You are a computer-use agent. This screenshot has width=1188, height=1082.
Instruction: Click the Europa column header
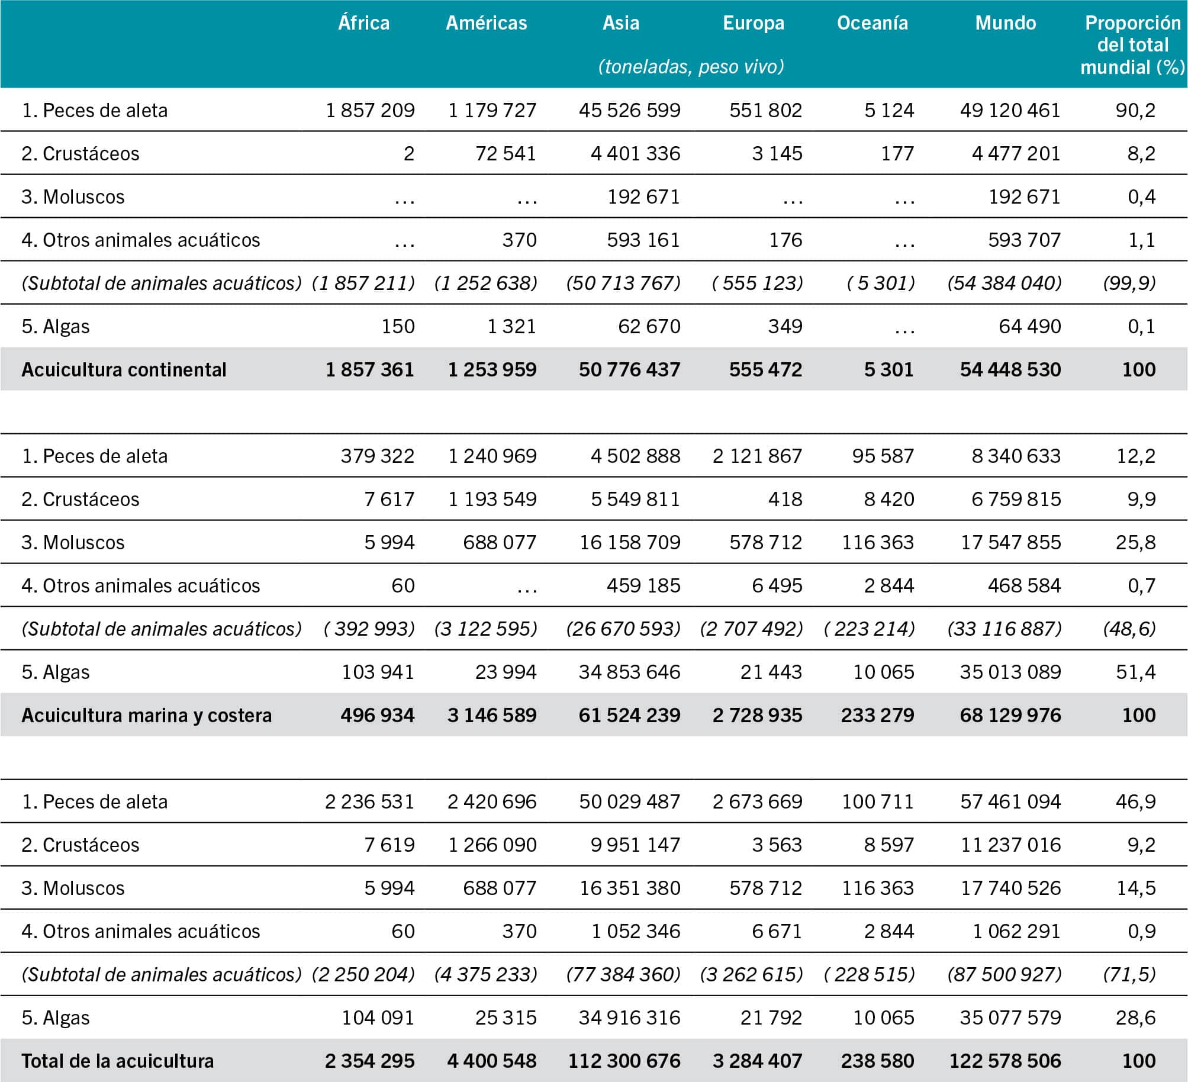click(753, 23)
